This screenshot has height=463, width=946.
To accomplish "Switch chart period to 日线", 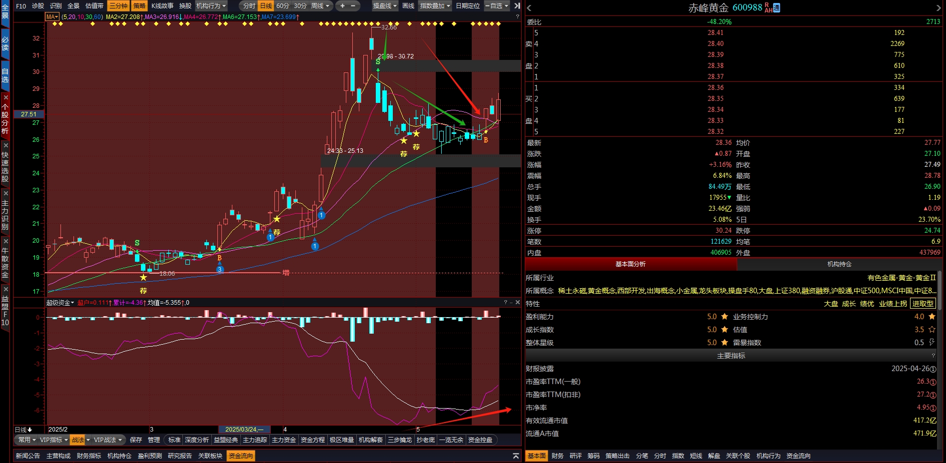I will click(266, 6).
